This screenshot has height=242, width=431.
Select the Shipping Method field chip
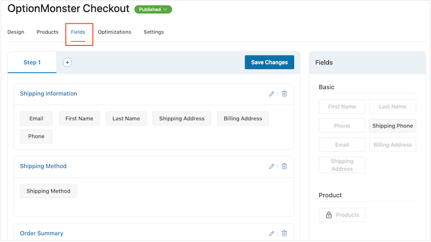coord(48,191)
